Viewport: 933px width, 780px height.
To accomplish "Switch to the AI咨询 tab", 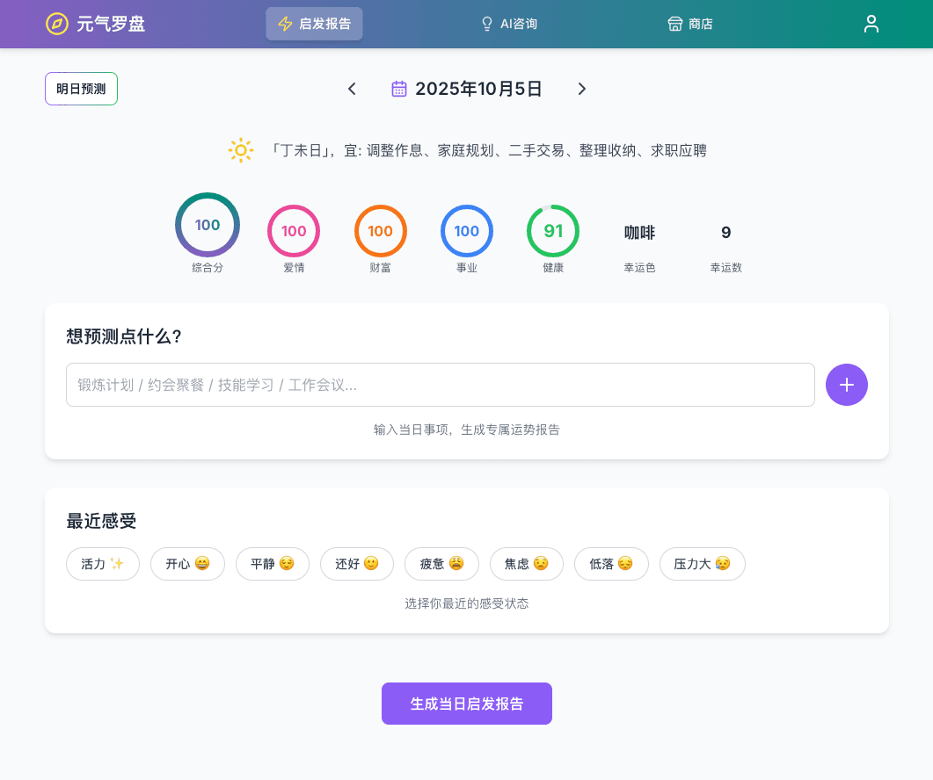I will (508, 24).
